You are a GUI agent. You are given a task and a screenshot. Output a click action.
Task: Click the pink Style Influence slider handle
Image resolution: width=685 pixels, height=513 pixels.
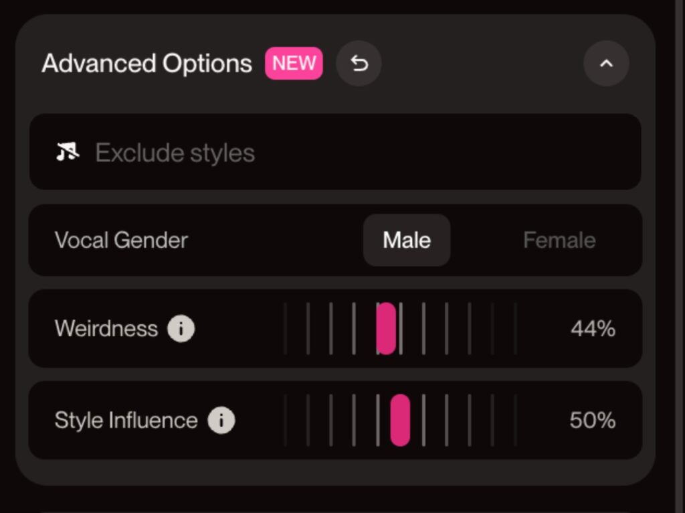[x=400, y=421]
